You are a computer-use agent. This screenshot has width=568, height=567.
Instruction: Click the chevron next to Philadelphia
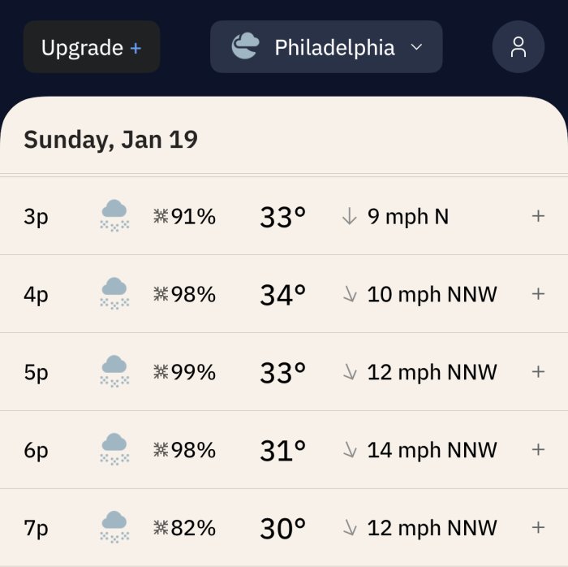[x=416, y=47]
